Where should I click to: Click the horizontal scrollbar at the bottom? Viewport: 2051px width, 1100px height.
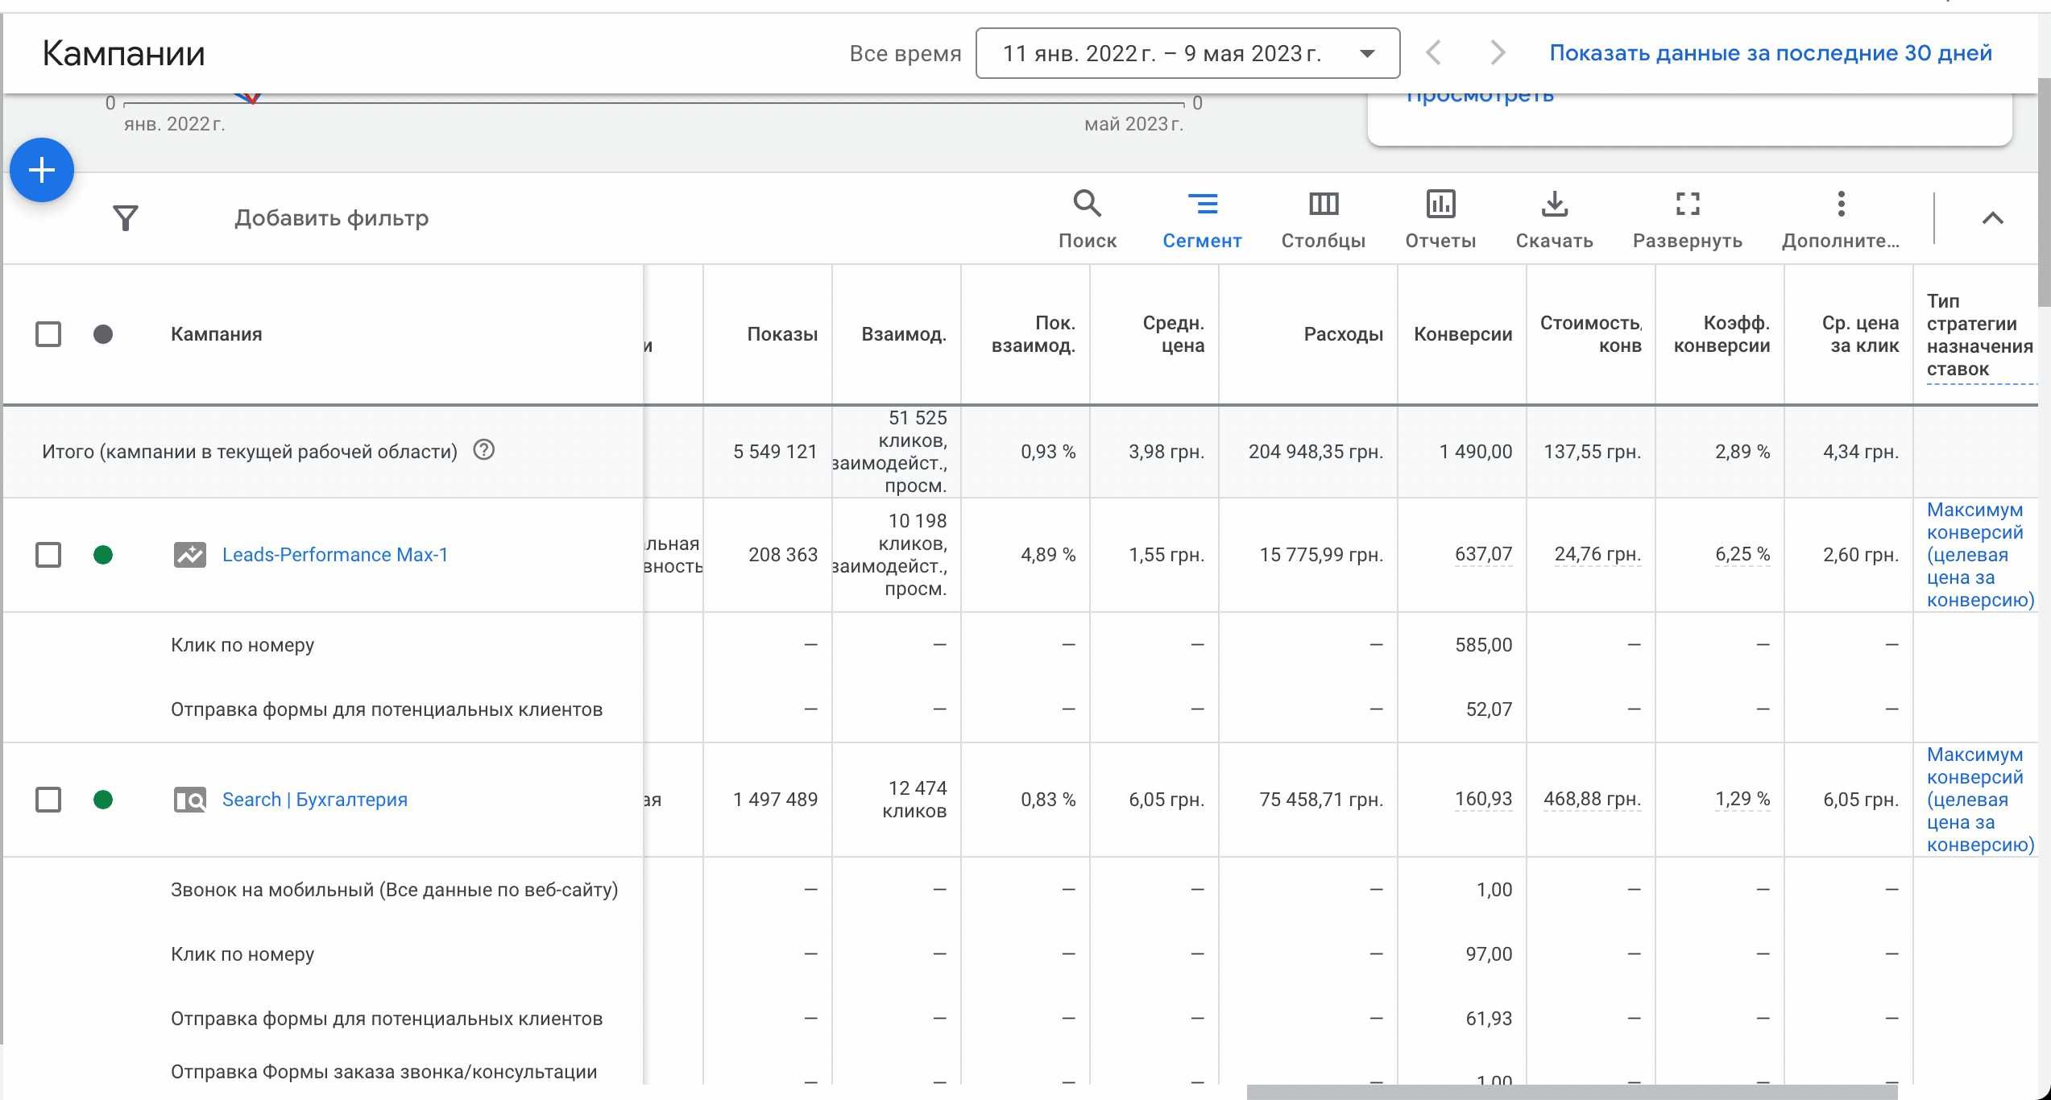[x=1572, y=1092]
